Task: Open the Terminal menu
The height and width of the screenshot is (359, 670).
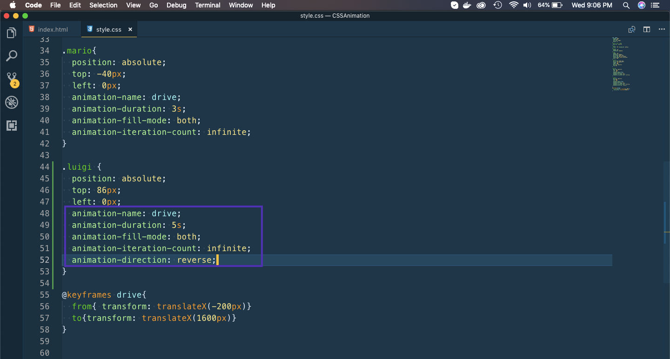Action: 208,5
